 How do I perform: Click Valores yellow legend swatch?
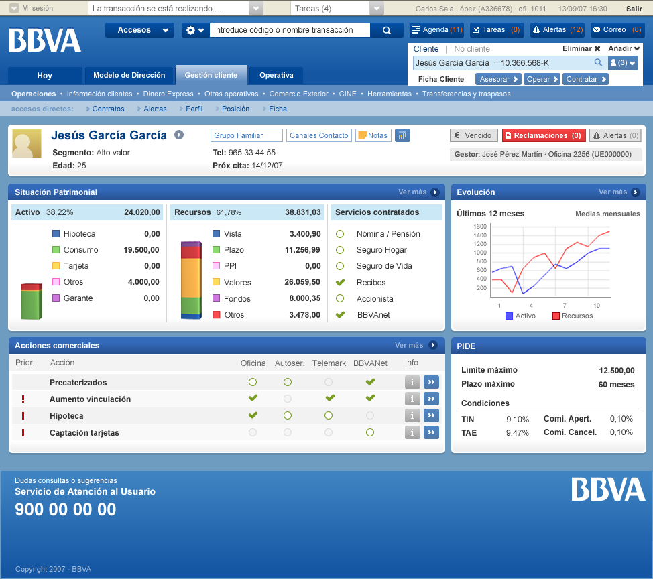pos(216,282)
